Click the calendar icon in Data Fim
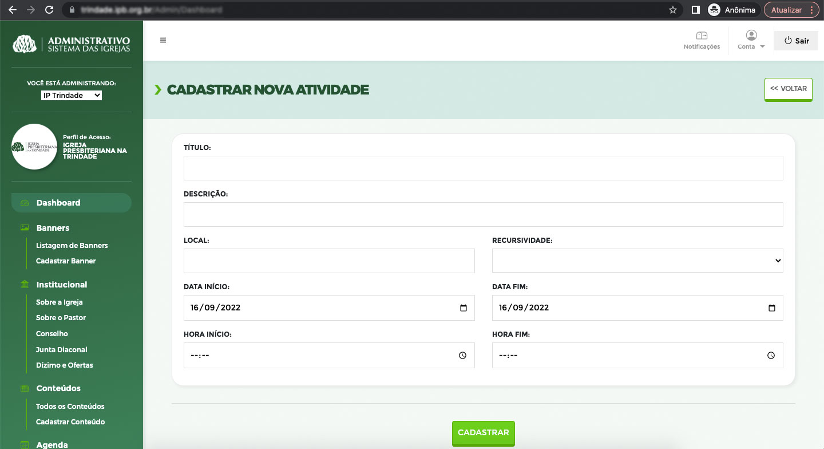The width and height of the screenshot is (824, 449). [x=771, y=308]
